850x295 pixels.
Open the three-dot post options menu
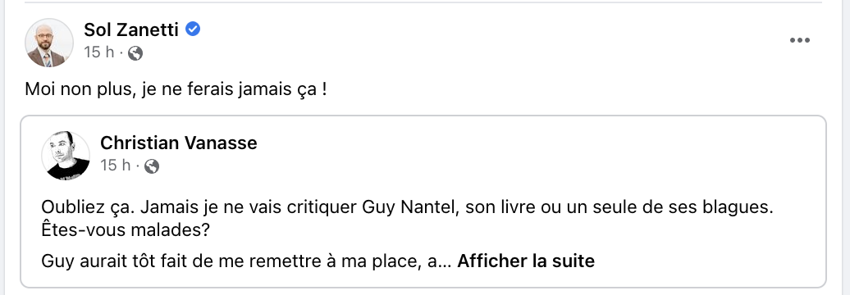coord(800,41)
